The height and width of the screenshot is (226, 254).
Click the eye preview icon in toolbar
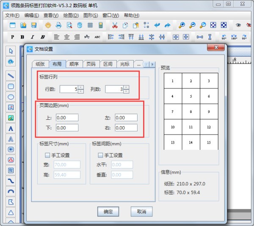(x=238, y=25)
